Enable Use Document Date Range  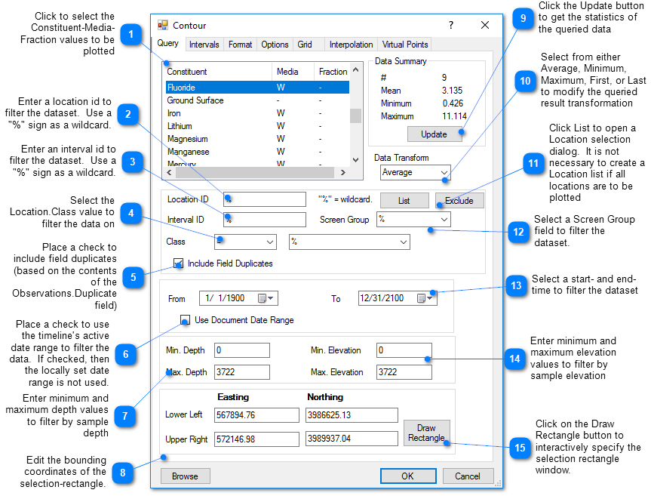(x=185, y=319)
